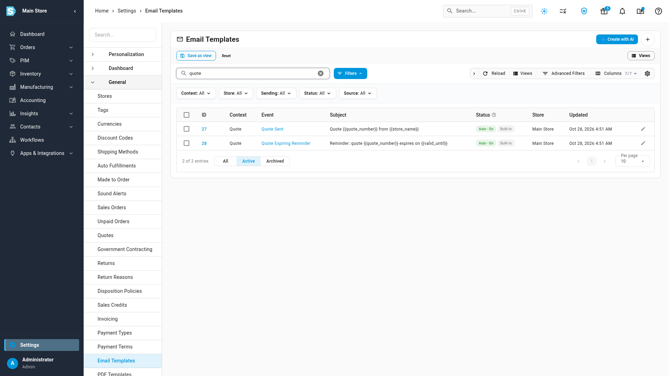Open the Status: All filter dropdown

(317, 93)
